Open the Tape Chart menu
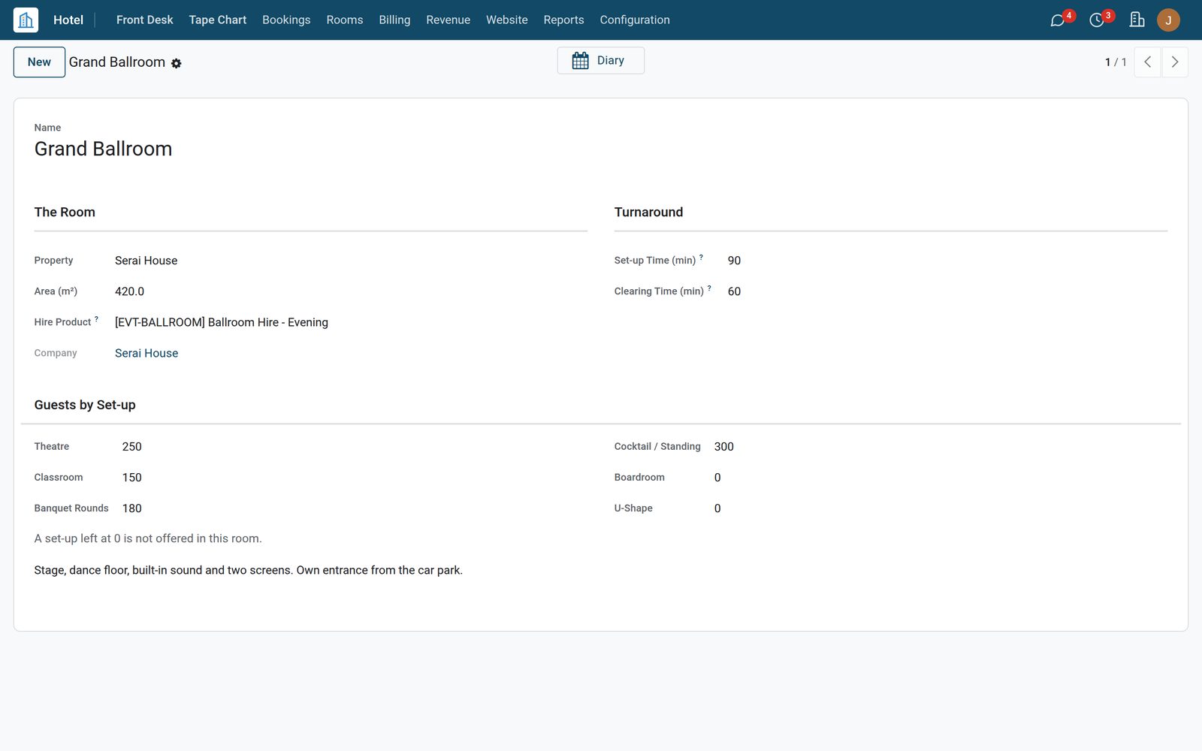This screenshot has height=751, width=1202. pos(218,20)
